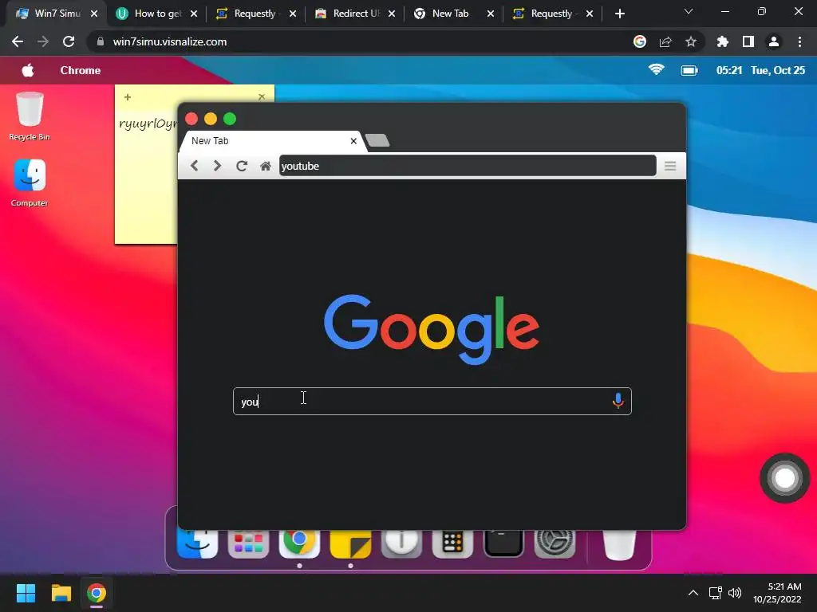Click the Google icon in address bar

click(640, 41)
